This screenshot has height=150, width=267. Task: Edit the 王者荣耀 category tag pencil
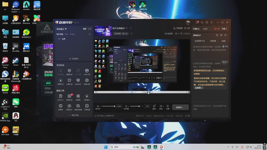click(131, 34)
